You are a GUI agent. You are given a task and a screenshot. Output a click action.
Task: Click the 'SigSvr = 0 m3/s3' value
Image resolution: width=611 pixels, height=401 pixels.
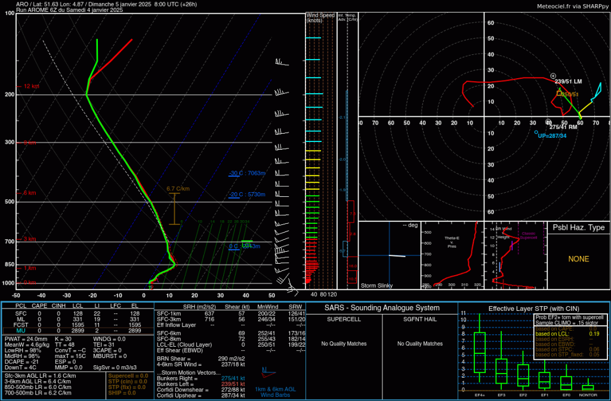115,368
